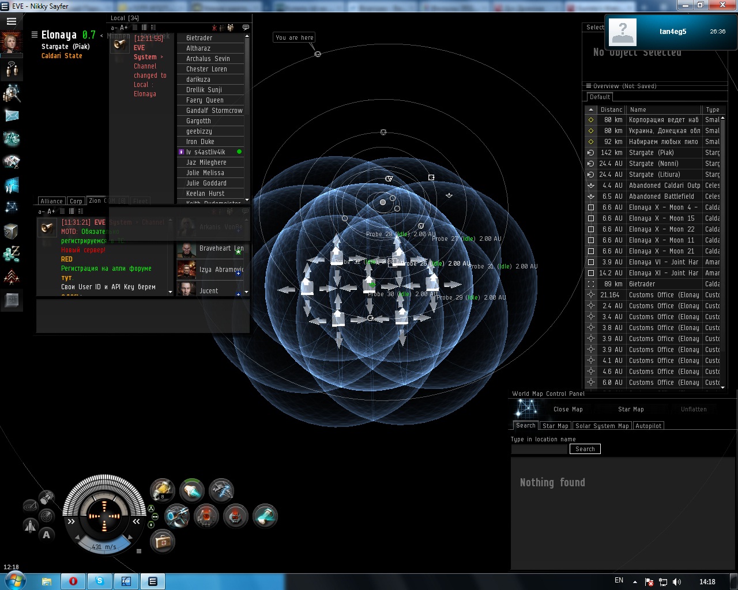Select Elonaya X - Moon 15 row
This screenshot has height=590, width=738.
(x=653, y=218)
